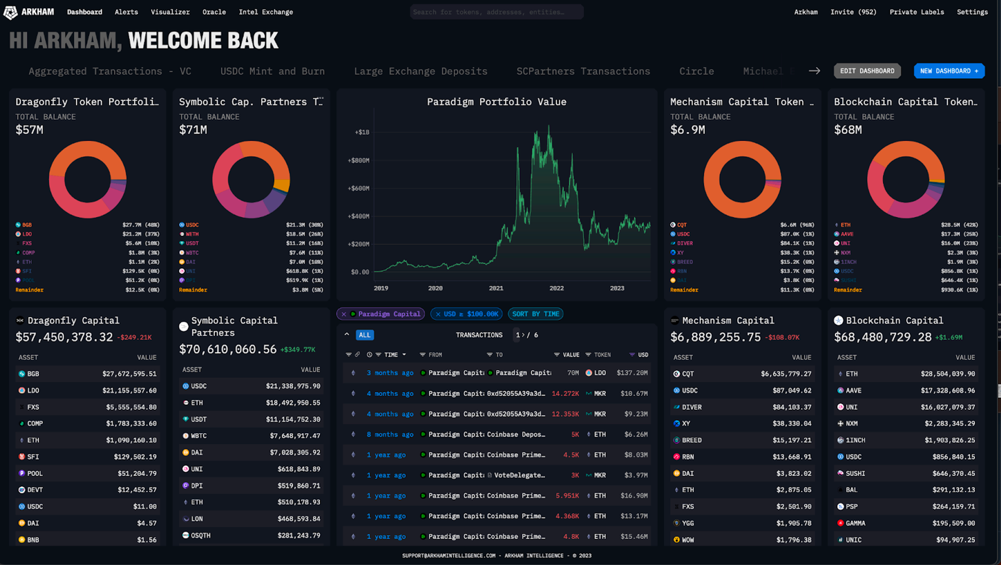Open the Alerts nav item
Viewport: 1001px width, 565px height.
126,12
